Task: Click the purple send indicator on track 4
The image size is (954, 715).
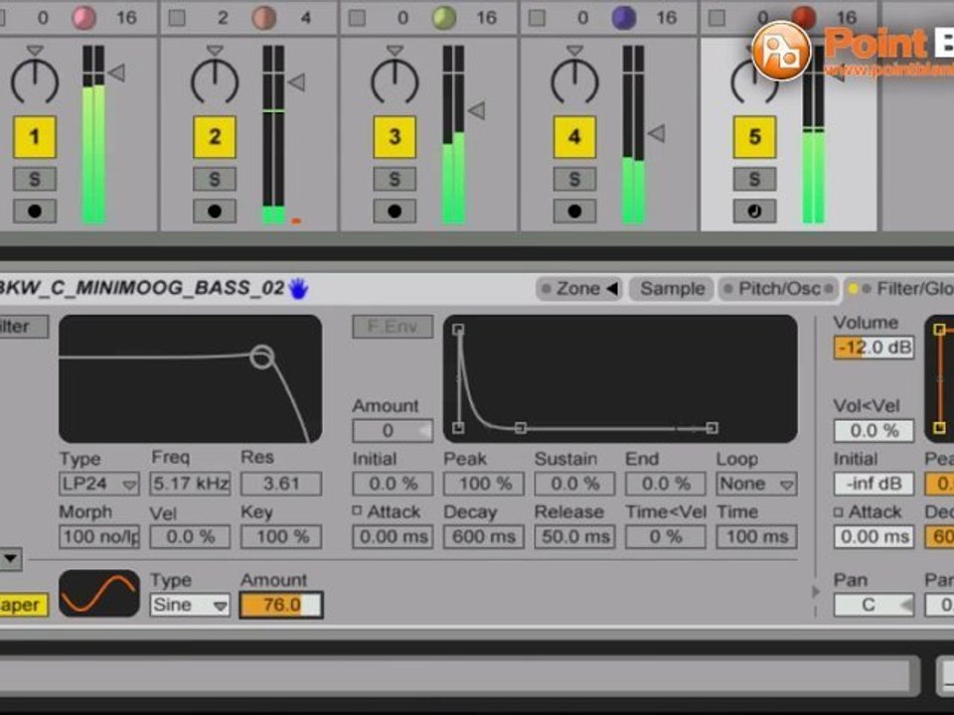Action: tap(624, 18)
